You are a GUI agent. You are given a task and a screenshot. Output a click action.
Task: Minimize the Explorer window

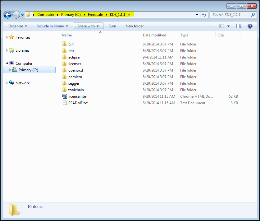[x=231, y=6]
